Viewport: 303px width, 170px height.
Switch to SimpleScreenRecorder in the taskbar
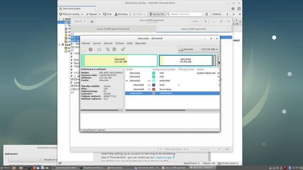point(92,168)
